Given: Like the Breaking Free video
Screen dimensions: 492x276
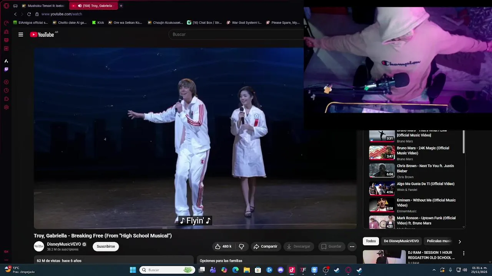Looking at the screenshot, I should click(223, 246).
